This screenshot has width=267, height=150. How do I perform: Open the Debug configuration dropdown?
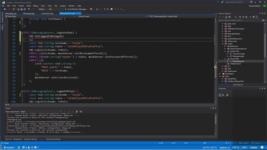click(43, 9)
